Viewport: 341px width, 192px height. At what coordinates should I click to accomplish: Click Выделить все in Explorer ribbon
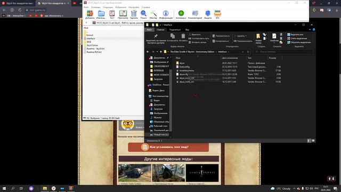click(x=295, y=35)
